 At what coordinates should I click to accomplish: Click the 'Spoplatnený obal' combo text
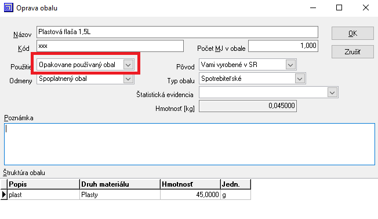point(63,79)
